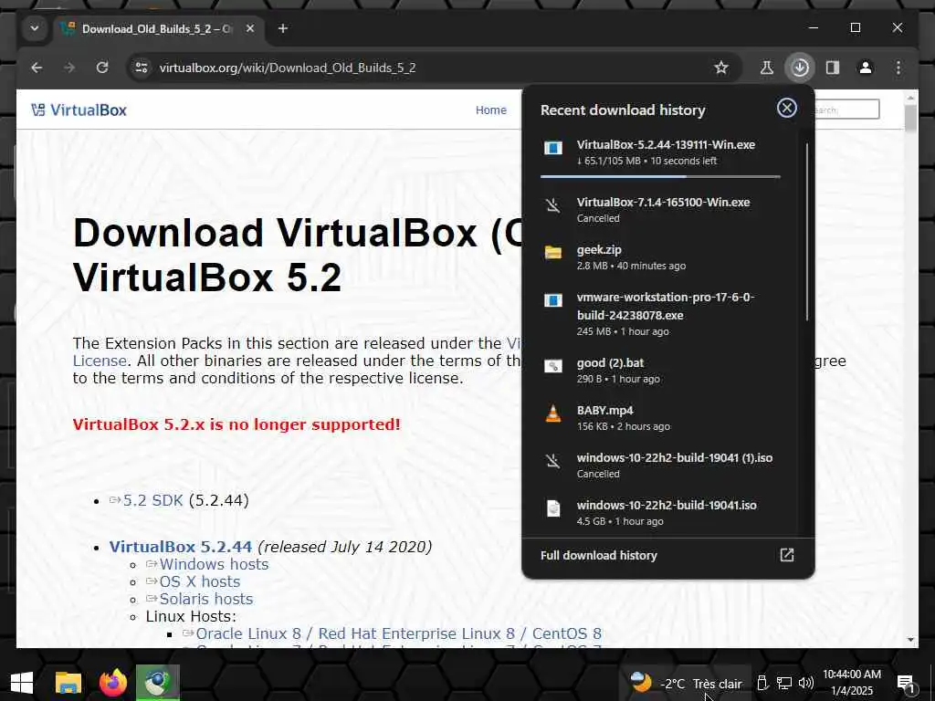Bookmark this page with the star icon
This screenshot has height=701, width=935.
pos(721,68)
